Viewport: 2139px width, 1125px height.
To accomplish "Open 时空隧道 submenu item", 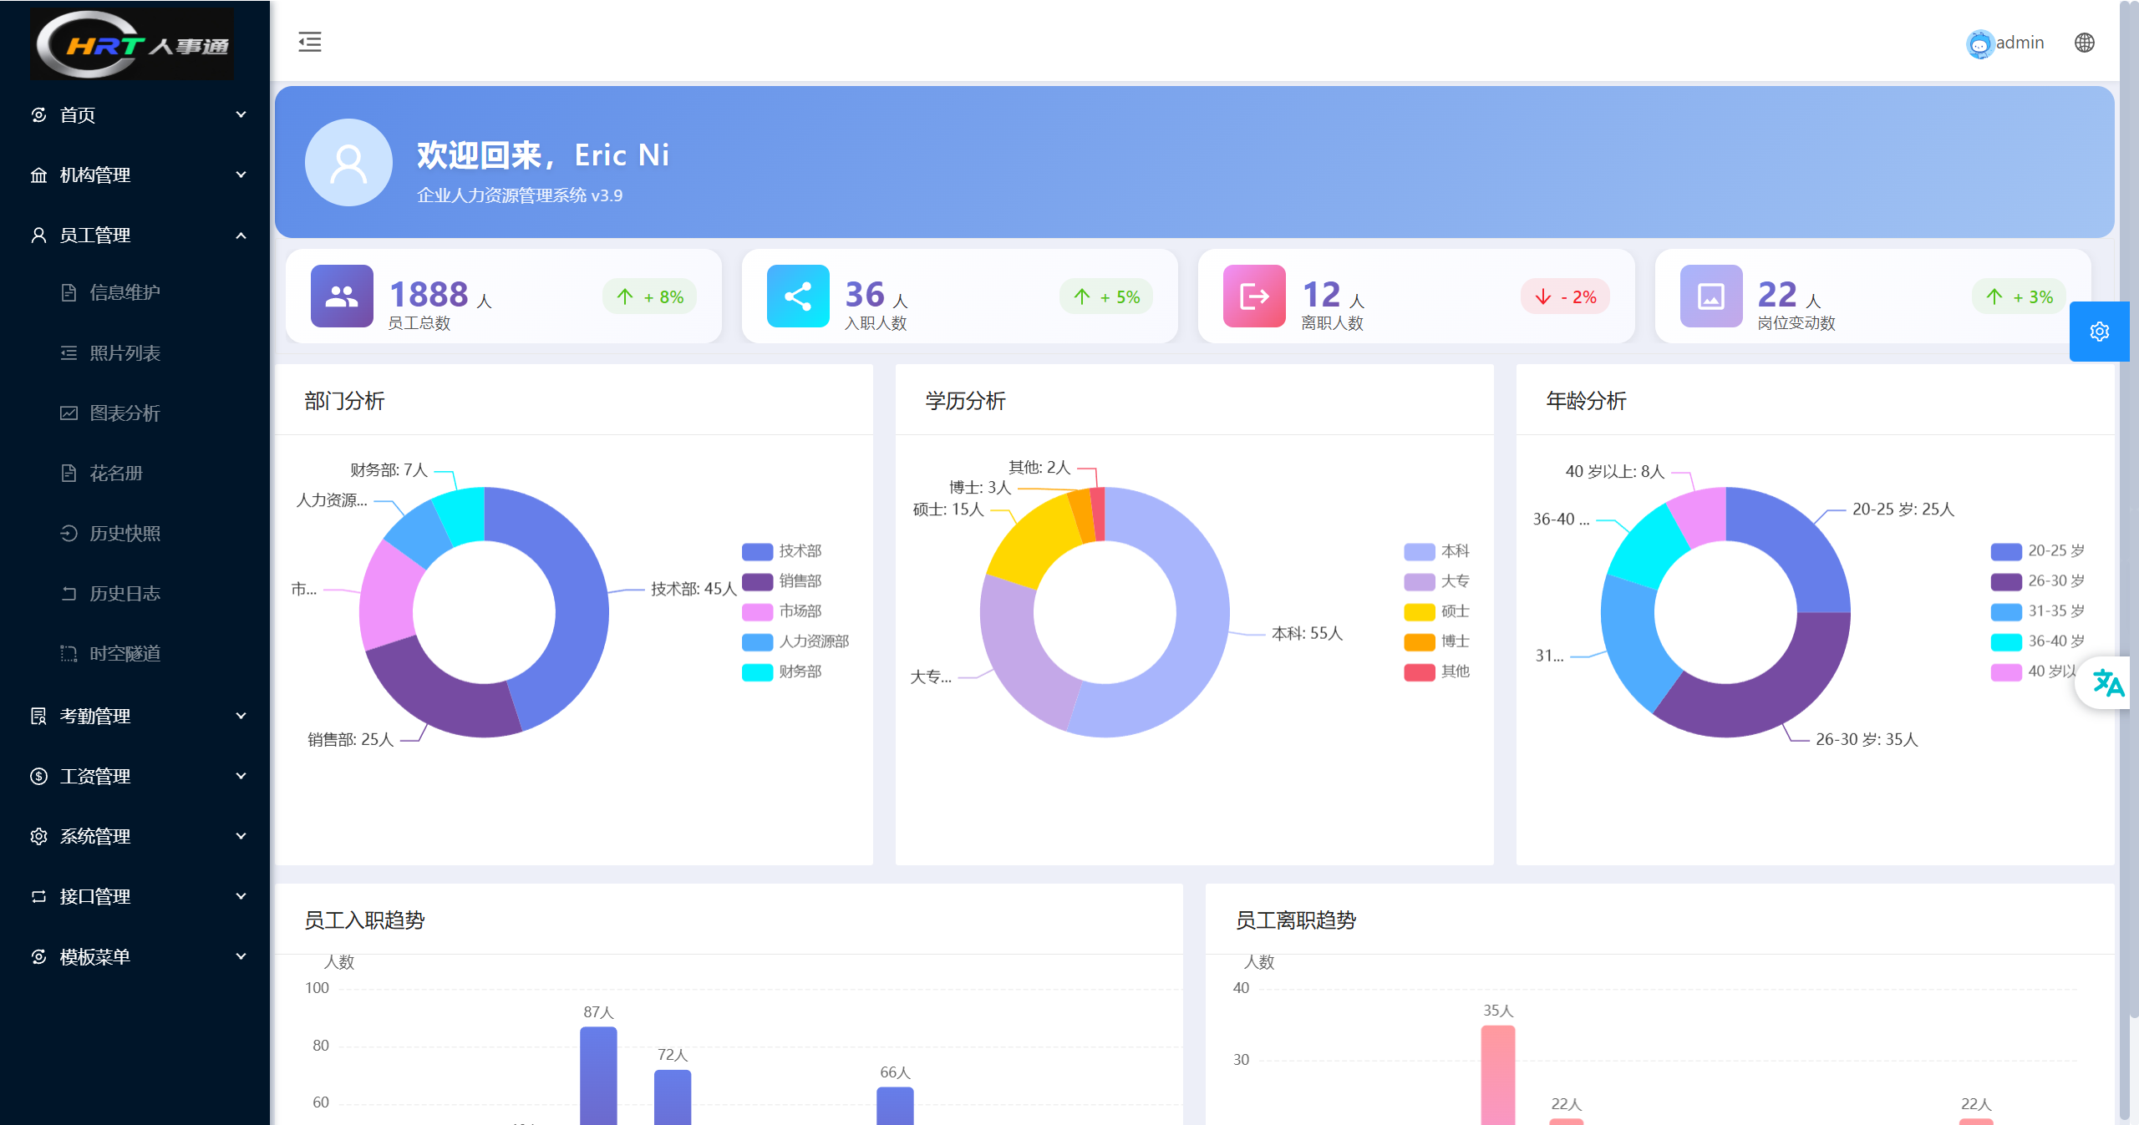I will (135, 653).
